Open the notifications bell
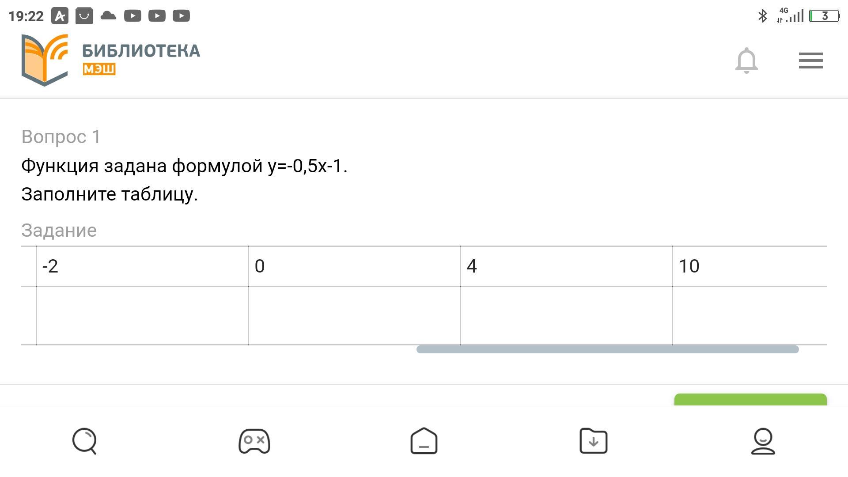Viewport: 848px width, 477px height. 746,61
